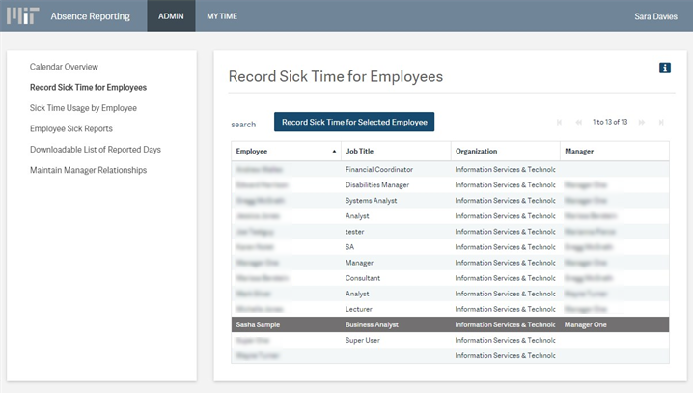Go to the previous page of results

578,123
